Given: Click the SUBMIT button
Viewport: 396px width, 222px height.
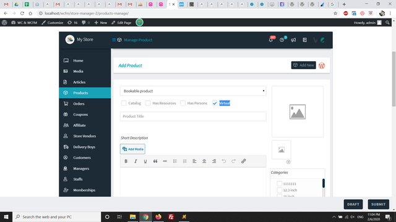Looking at the screenshot, I should (378, 204).
